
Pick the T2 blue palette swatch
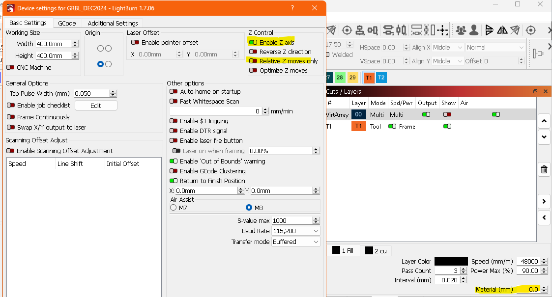tap(381, 78)
